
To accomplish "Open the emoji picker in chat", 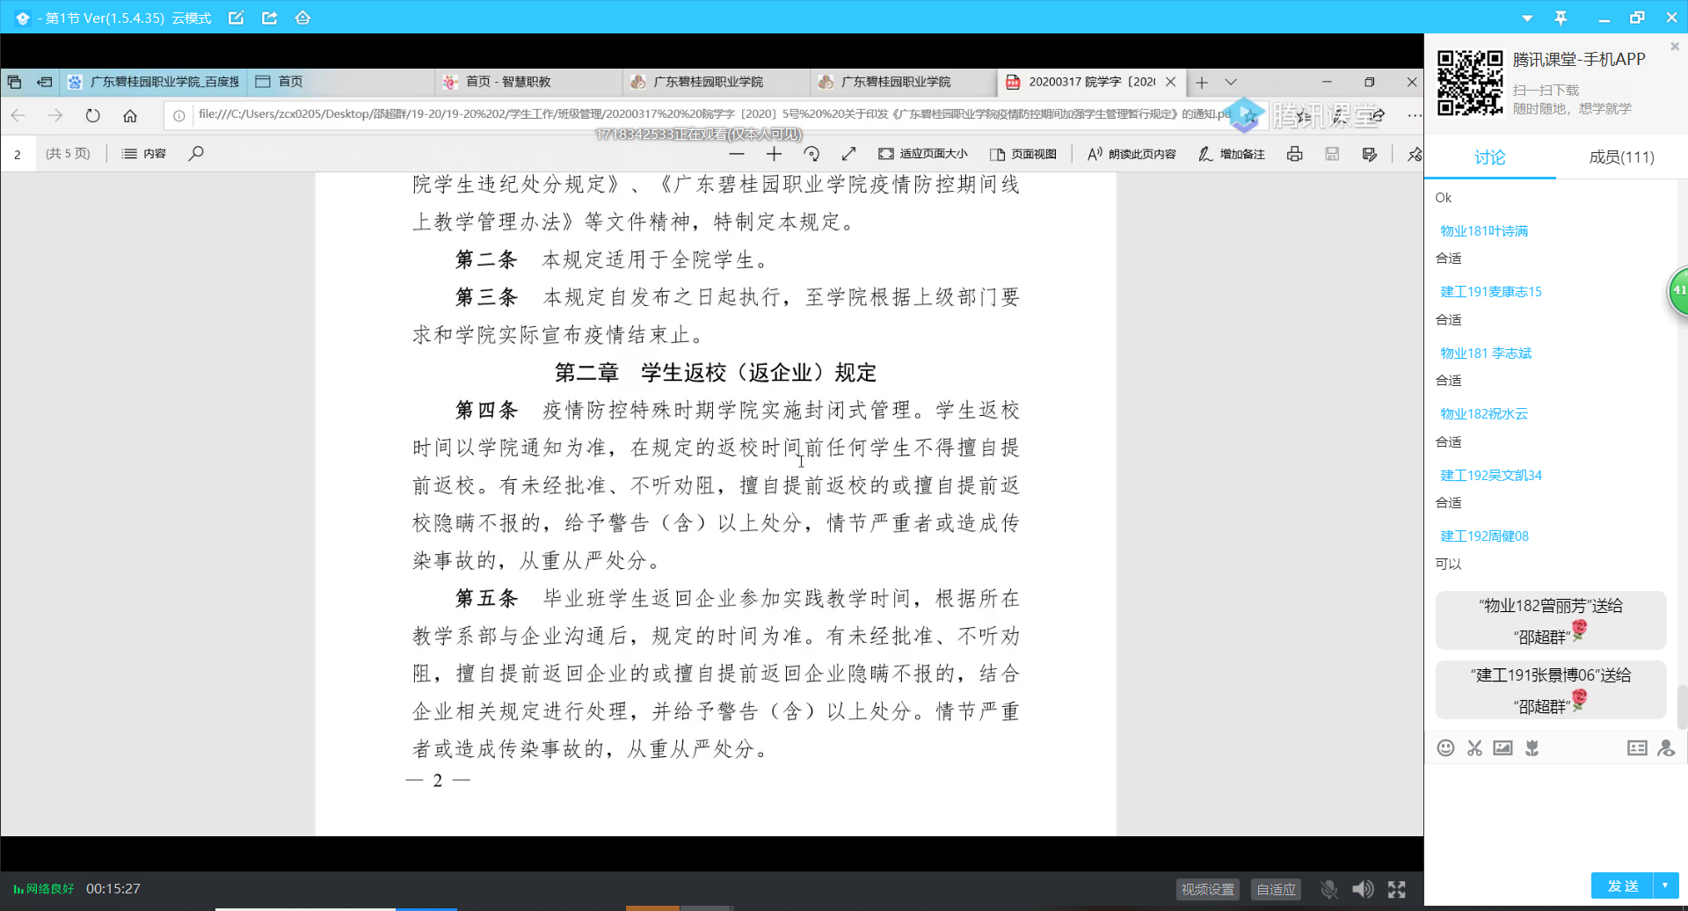I will 1445,748.
